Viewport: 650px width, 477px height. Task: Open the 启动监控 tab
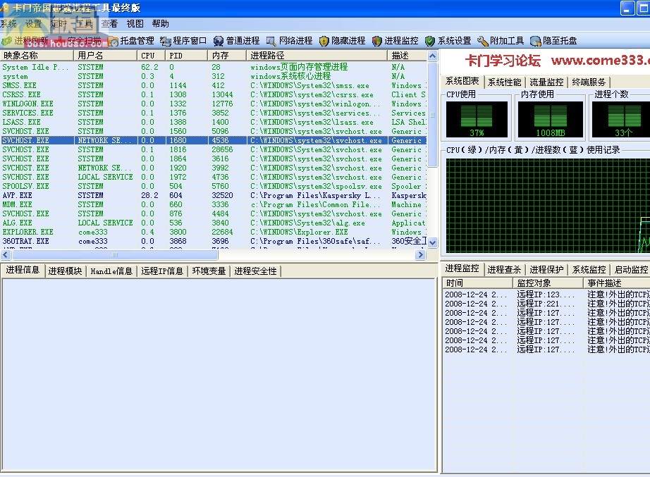(631, 270)
